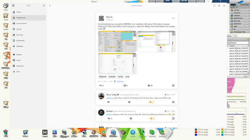Open the Tokodon application link
The height and width of the screenshot is (140, 250).
pyautogui.click(x=120, y=81)
